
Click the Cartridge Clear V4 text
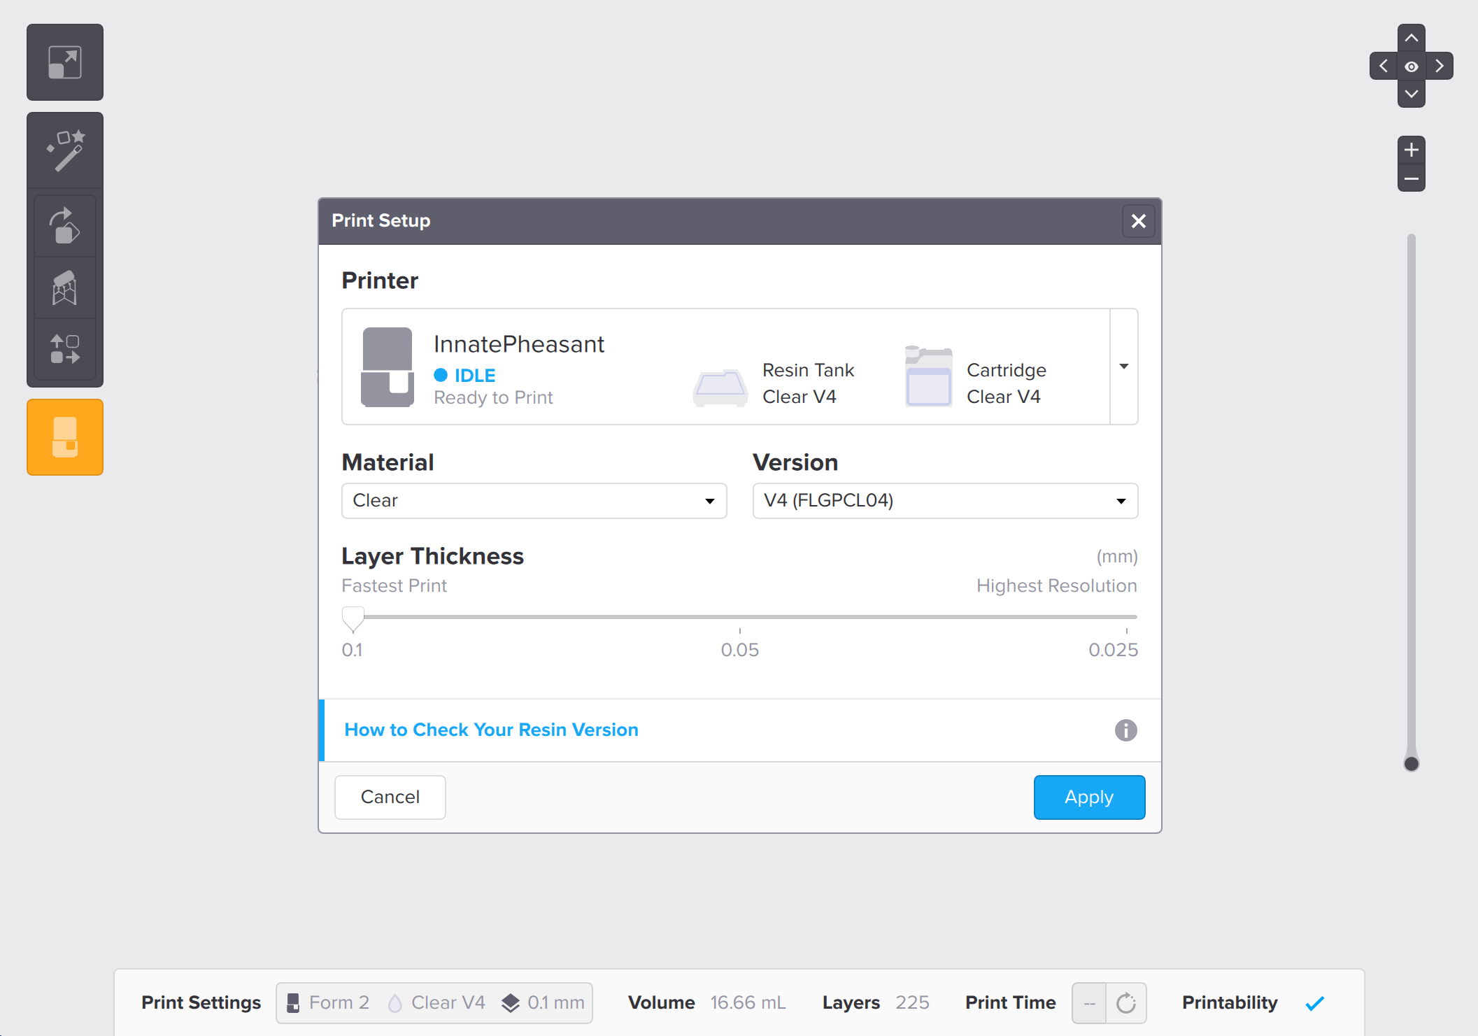pyautogui.click(x=1006, y=383)
